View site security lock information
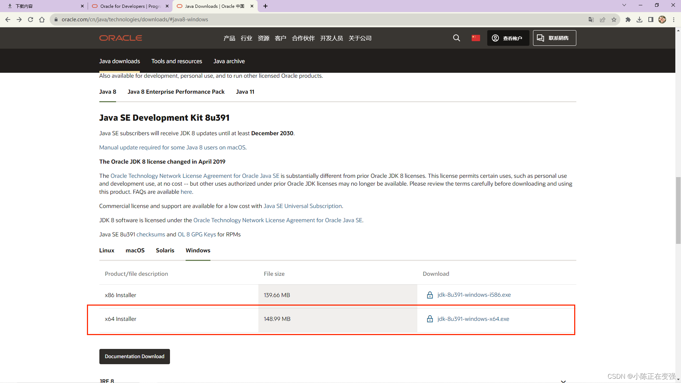This screenshot has width=681, height=383. (56, 20)
